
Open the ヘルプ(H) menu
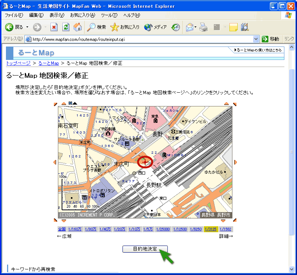coord(132,15)
